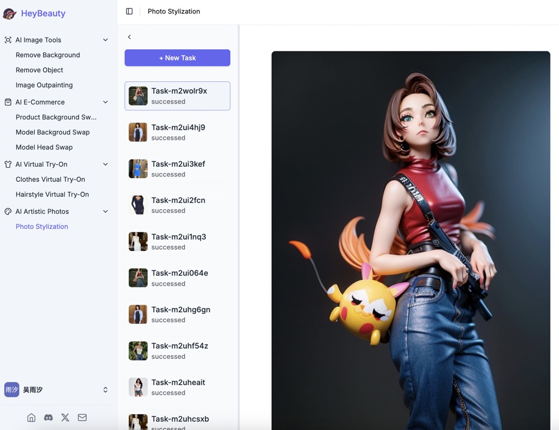Click the home icon in sidebar footer
Image resolution: width=559 pixels, height=430 pixels.
click(31, 418)
